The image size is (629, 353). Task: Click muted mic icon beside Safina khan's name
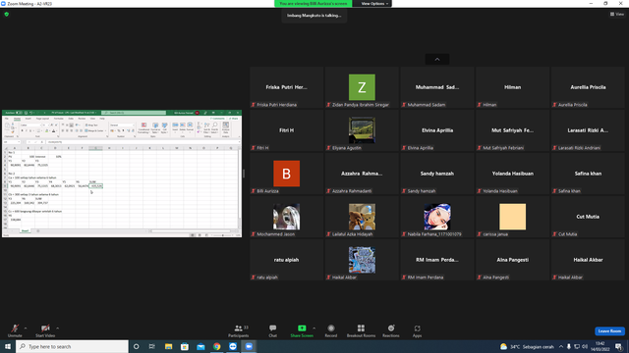pos(554,191)
